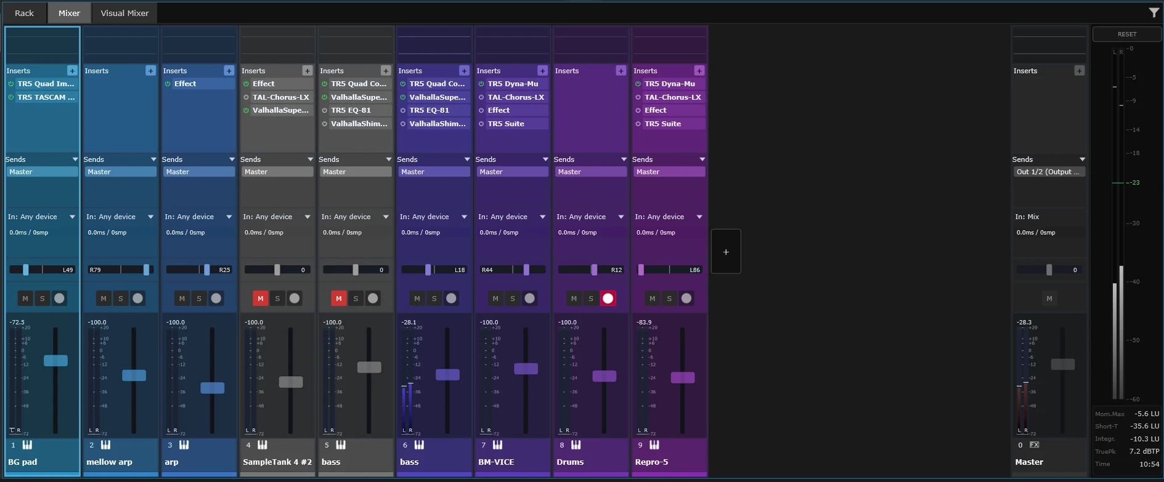Image resolution: width=1164 pixels, height=482 pixels.
Task: Open input device dropdown on arp
Action: [x=198, y=217]
